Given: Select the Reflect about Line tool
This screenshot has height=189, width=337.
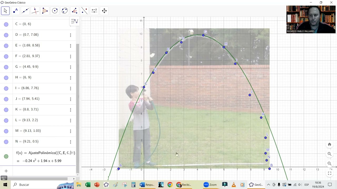Looking at the screenshot, I should 85,11.
